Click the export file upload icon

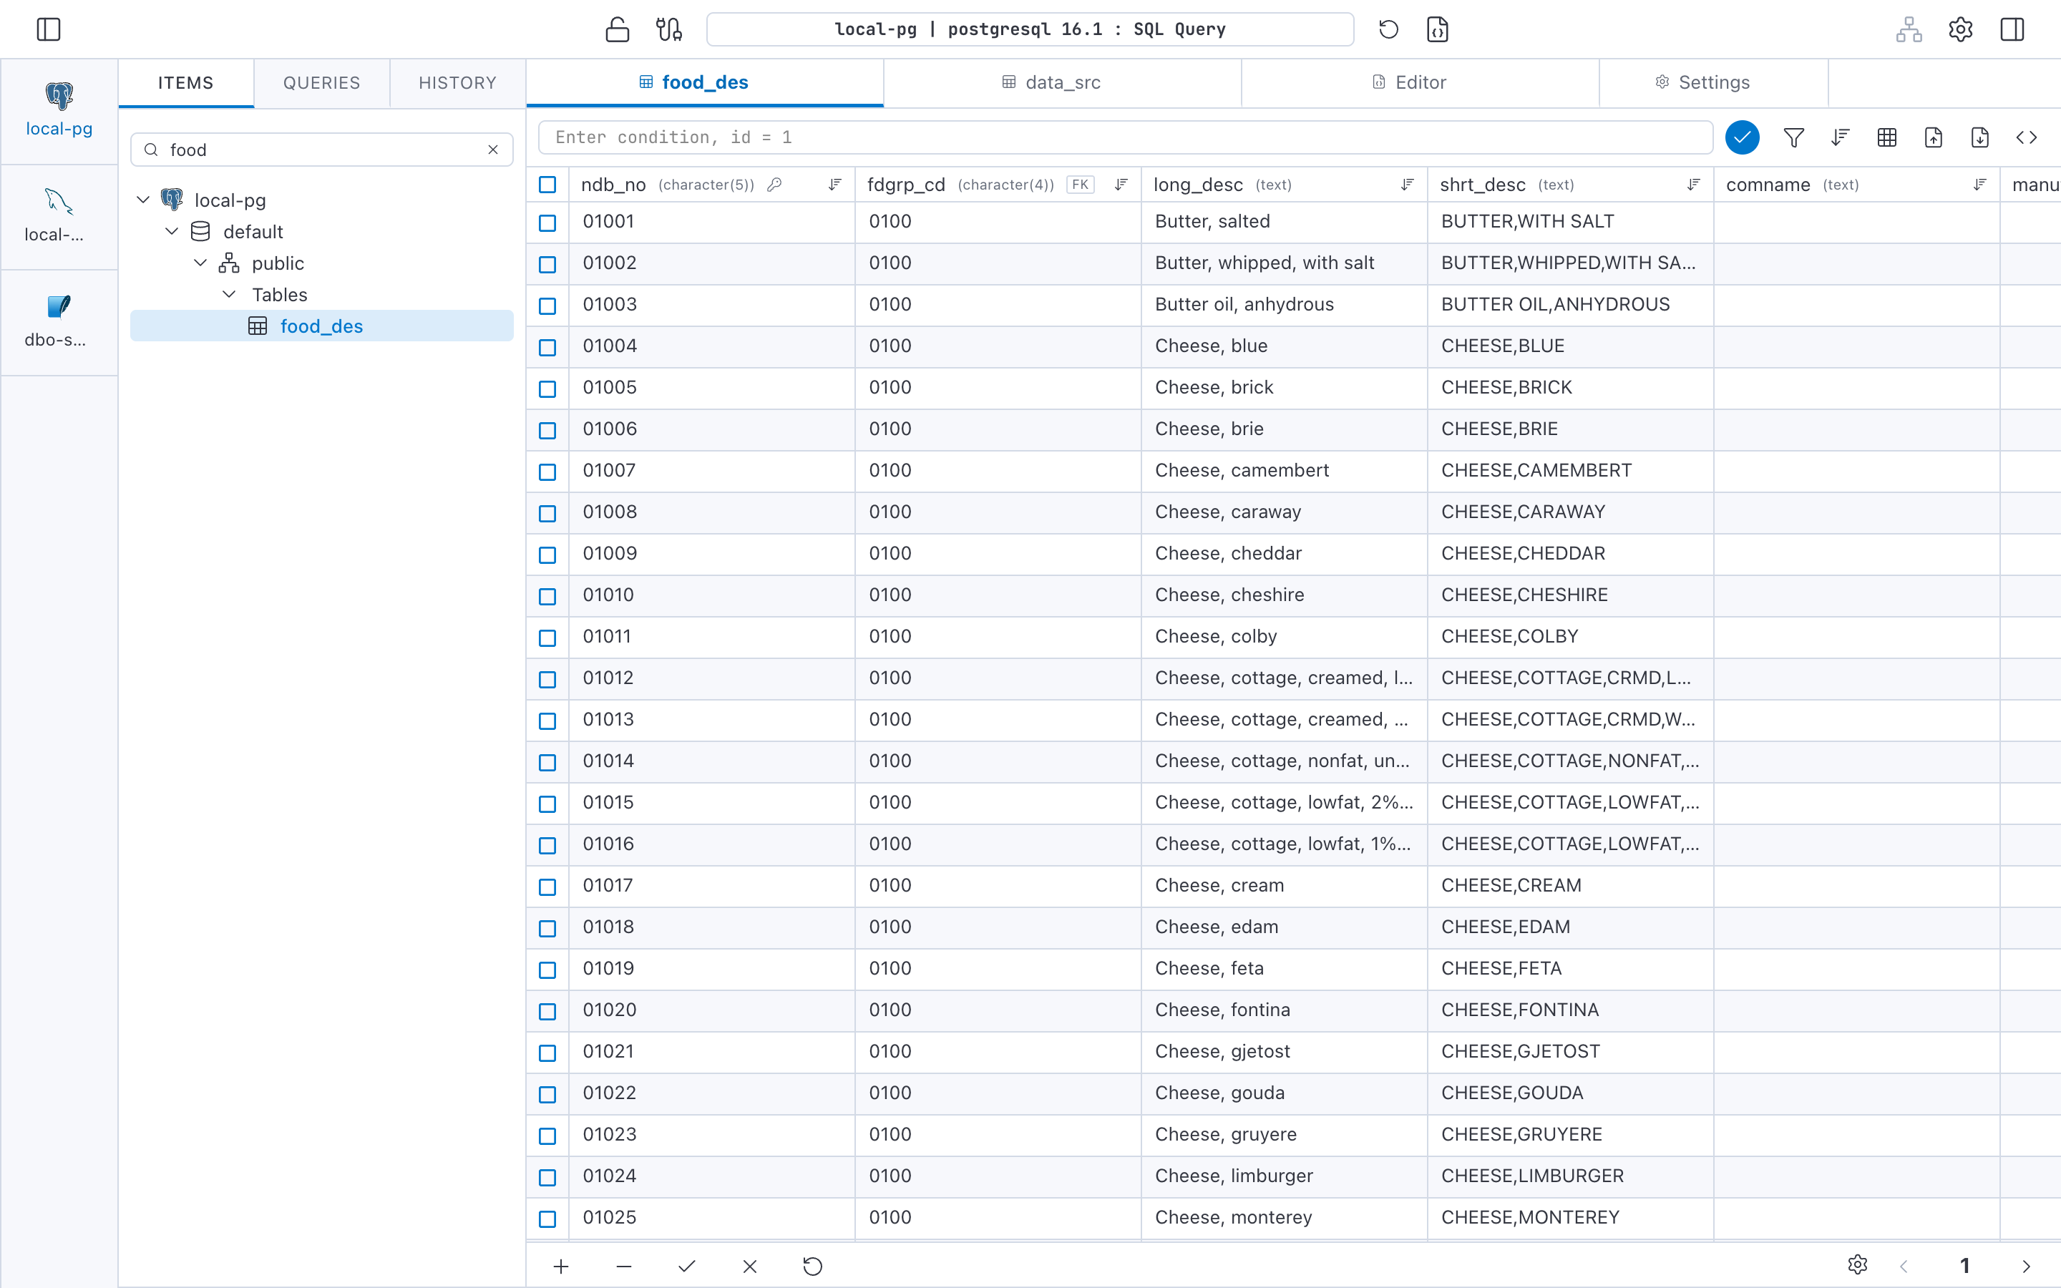[1933, 137]
